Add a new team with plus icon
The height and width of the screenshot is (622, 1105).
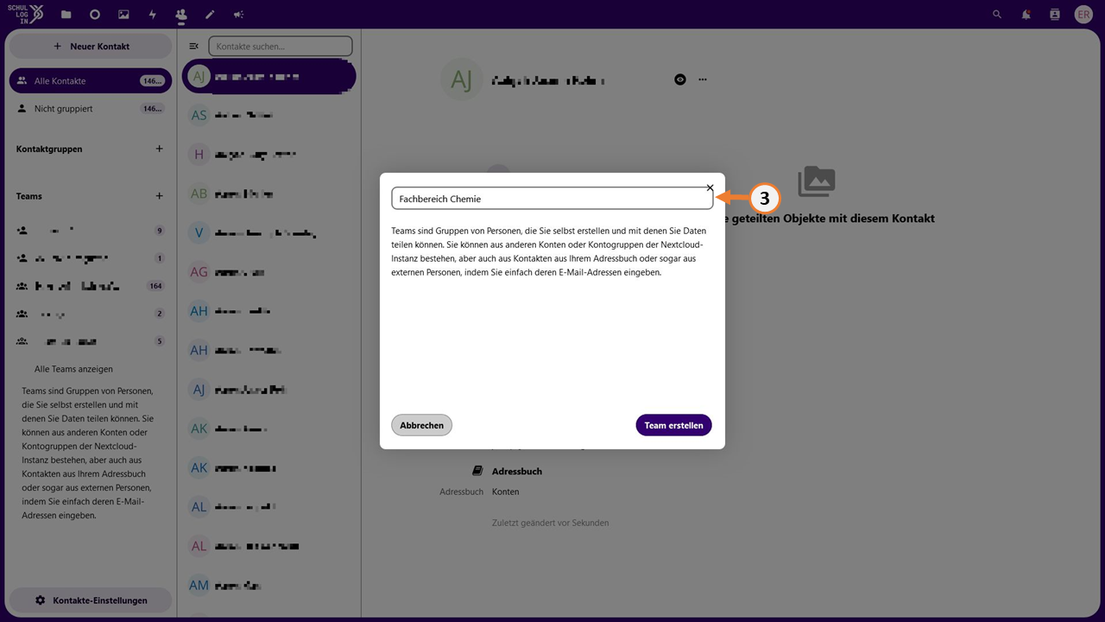click(159, 196)
